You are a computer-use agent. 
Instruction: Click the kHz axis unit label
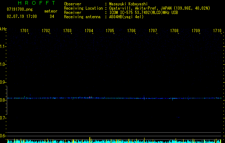click(x=3, y=29)
